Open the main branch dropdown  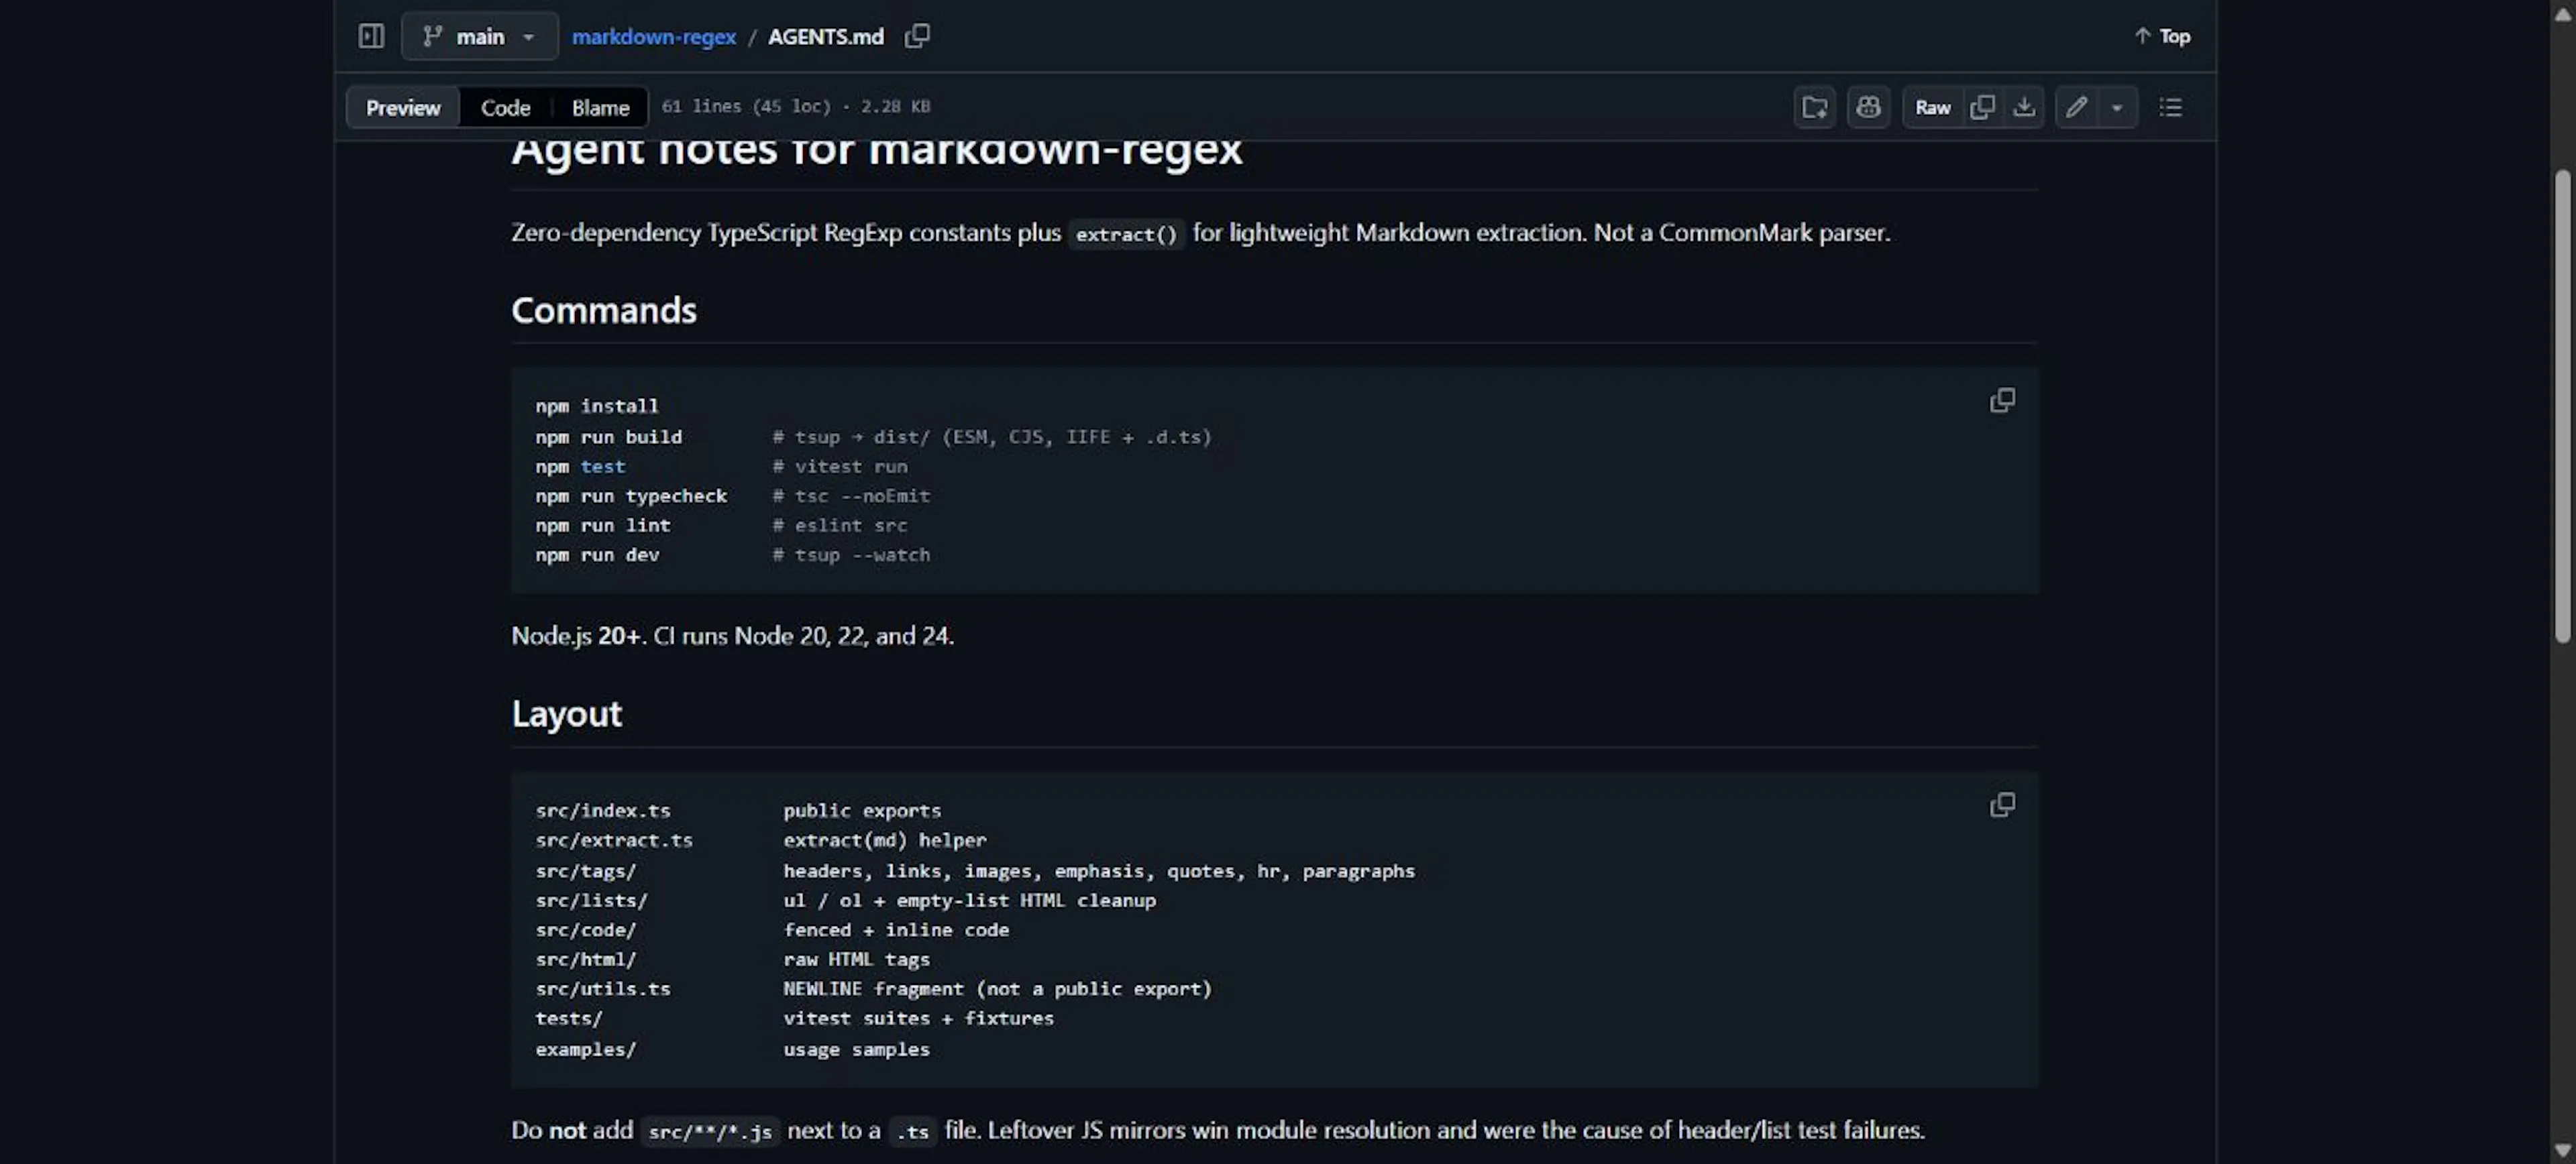[480, 36]
